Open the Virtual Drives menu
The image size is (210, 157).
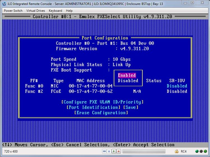(36, 11)
